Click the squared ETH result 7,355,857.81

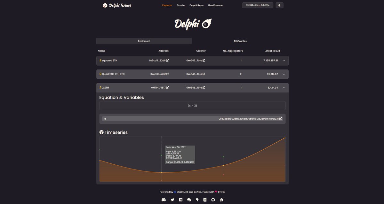(x=271, y=60)
